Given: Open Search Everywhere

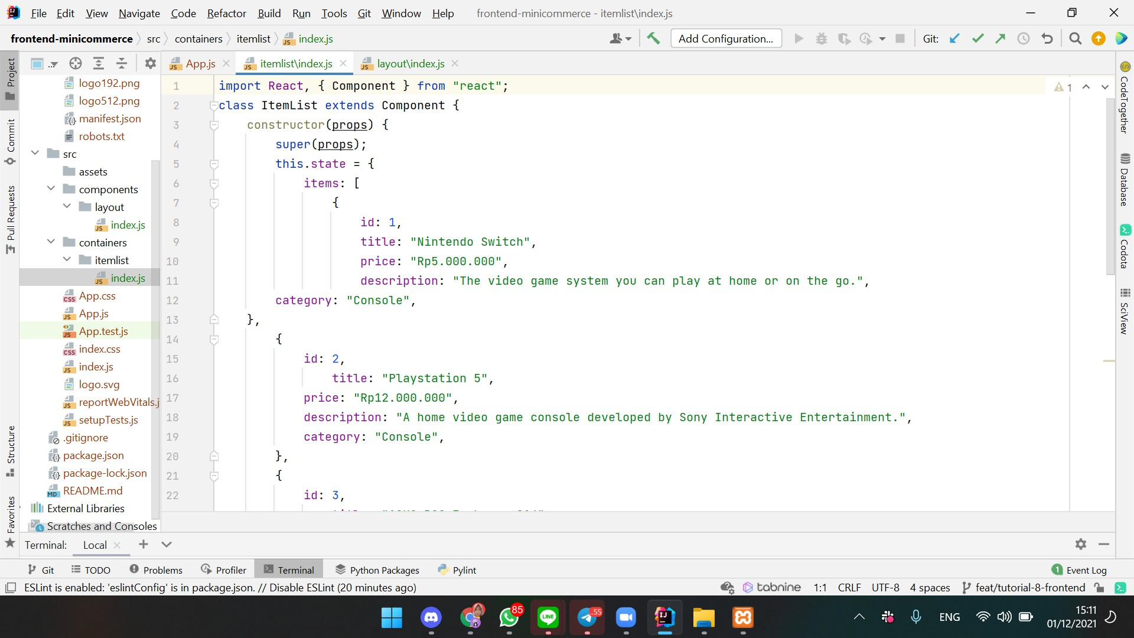Looking at the screenshot, I should tap(1075, 38).
